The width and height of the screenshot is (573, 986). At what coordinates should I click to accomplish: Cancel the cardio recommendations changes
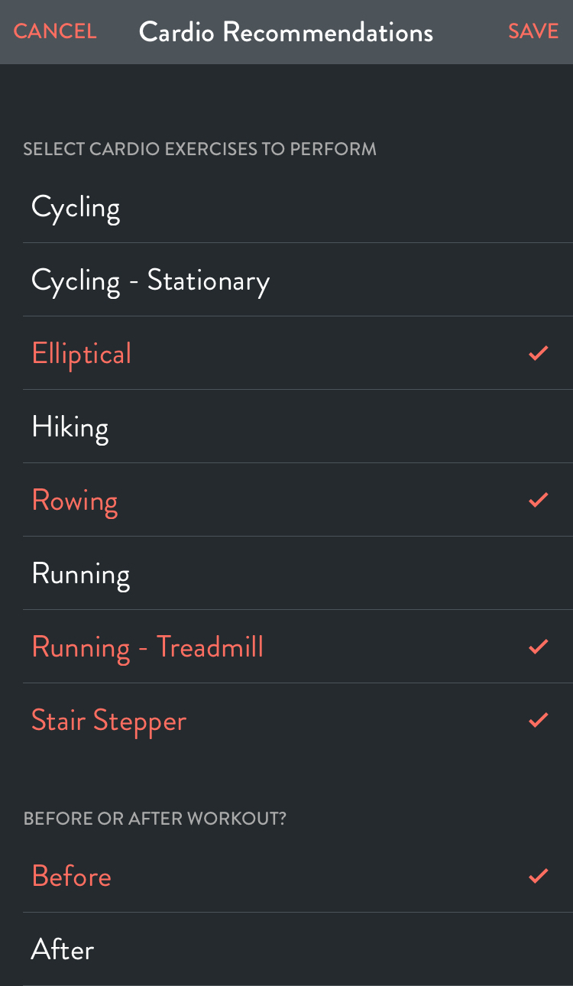click(x=55, y=31)
